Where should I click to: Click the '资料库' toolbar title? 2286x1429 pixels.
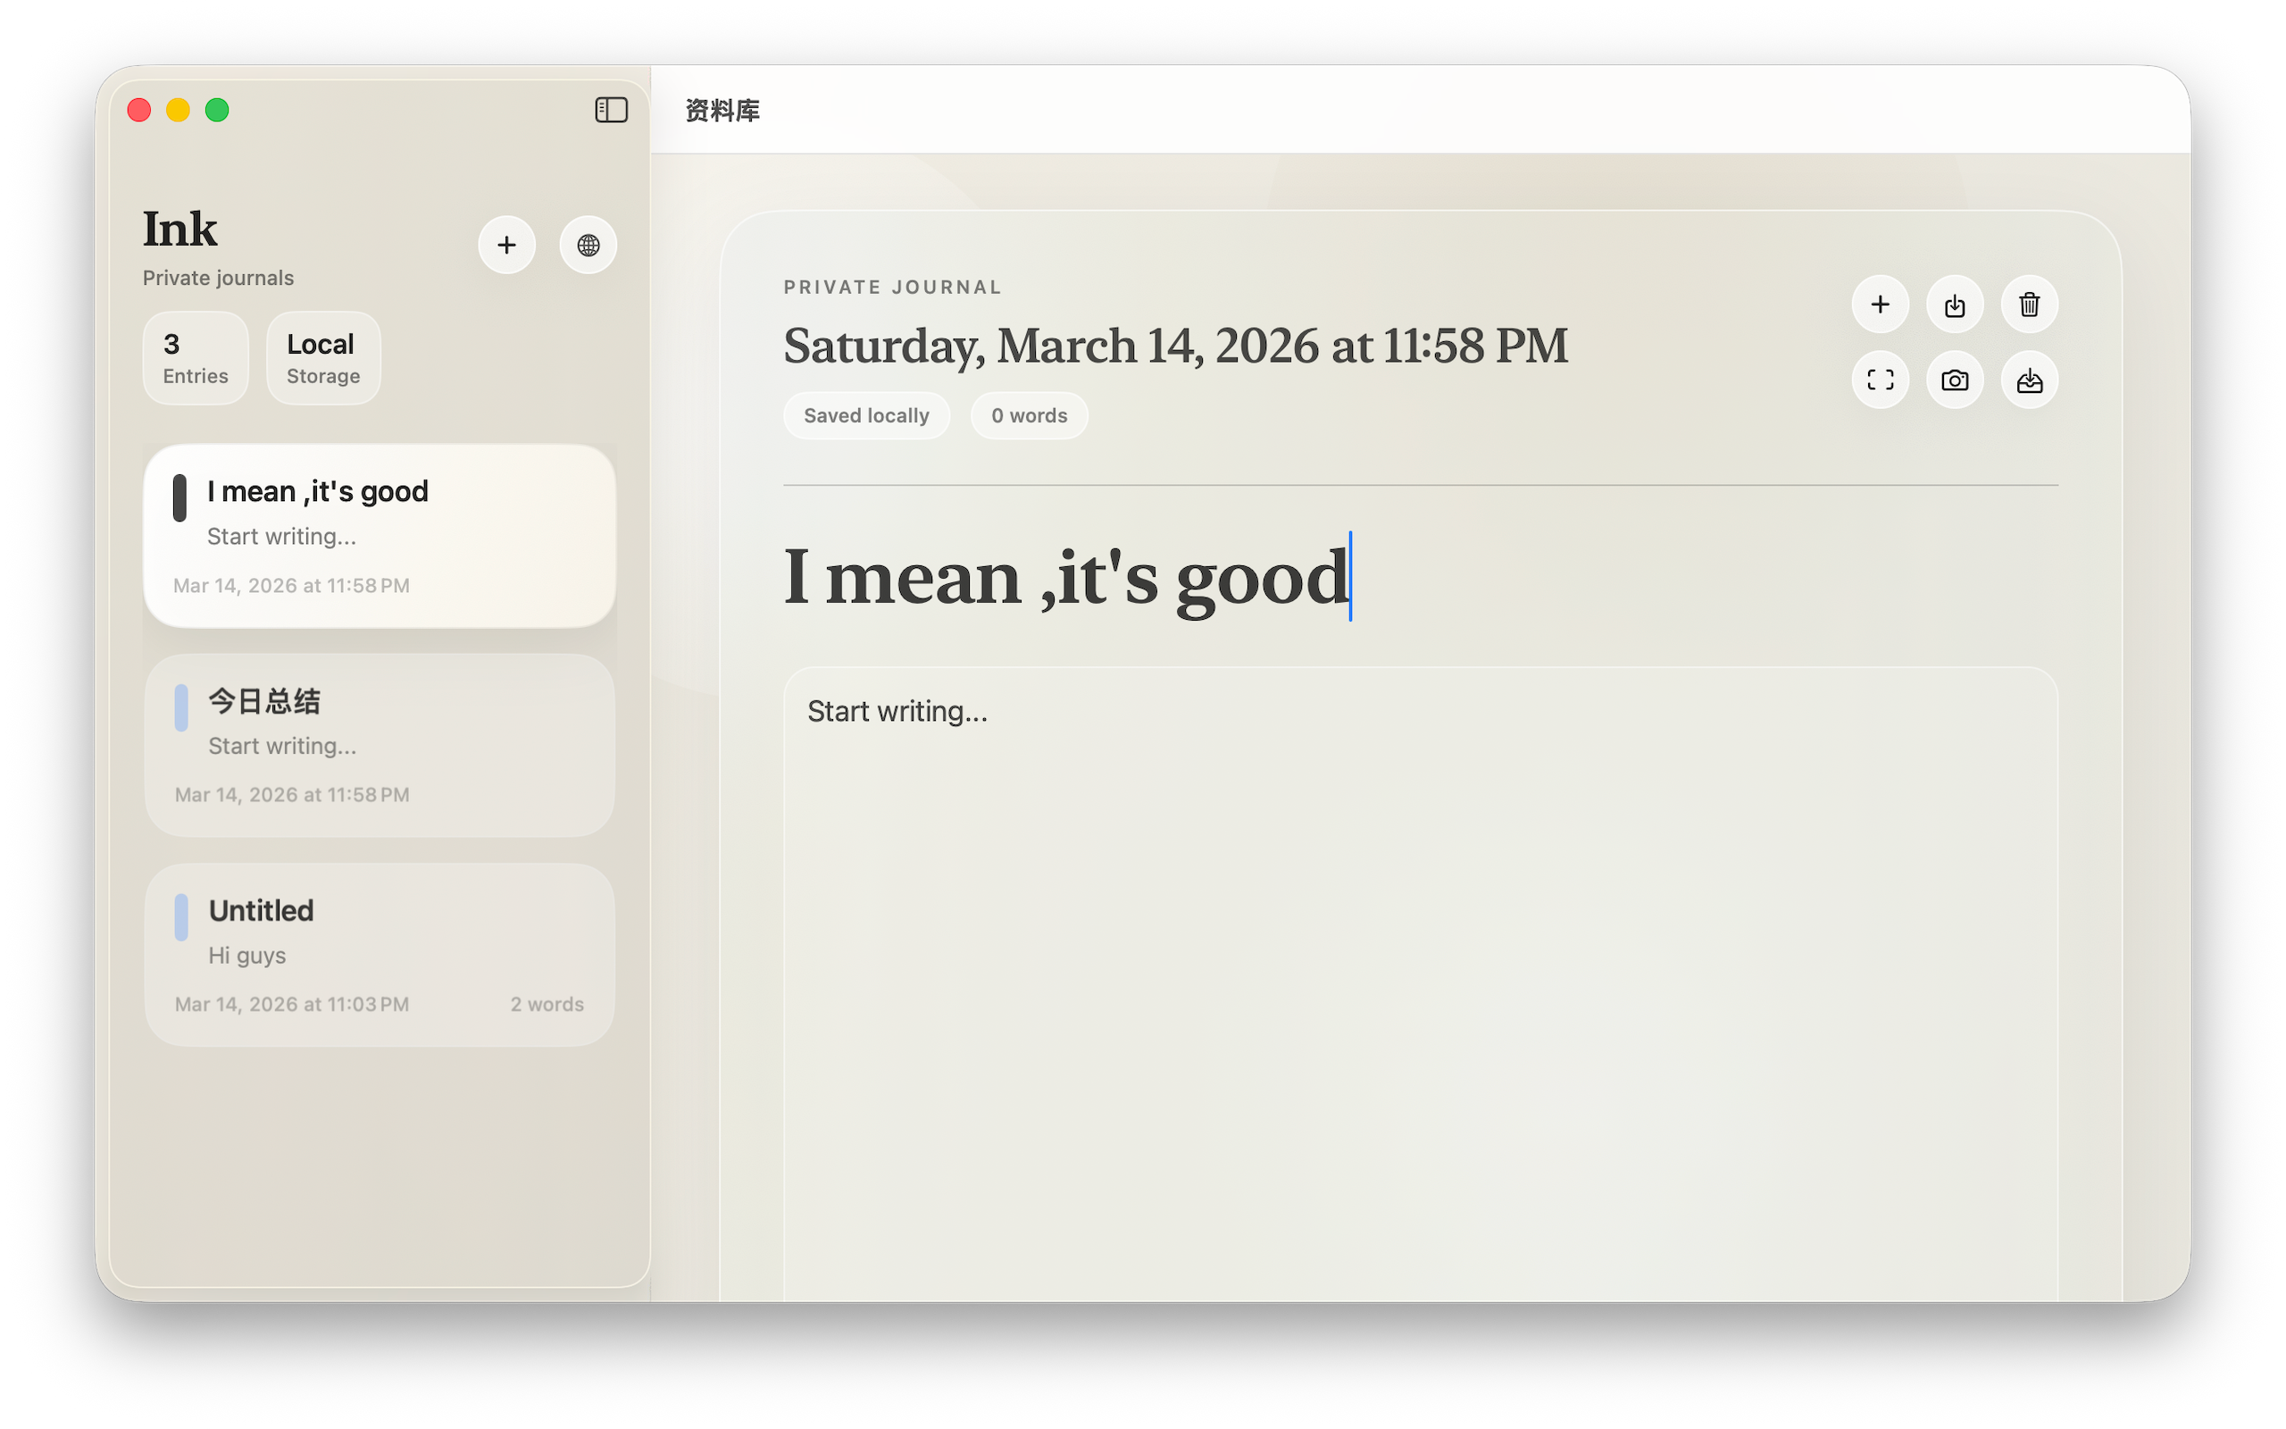(x=722, y=111)
